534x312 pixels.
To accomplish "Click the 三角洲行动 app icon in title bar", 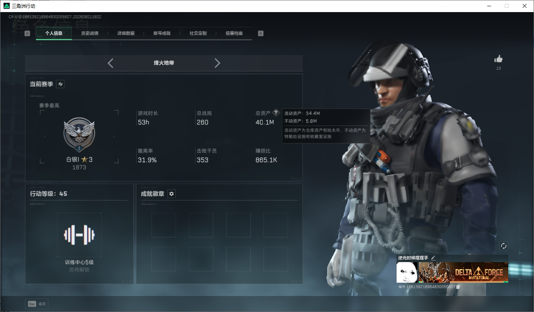I will pos(6,6).
